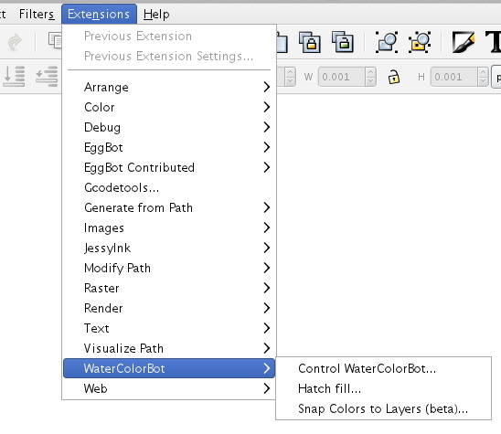Open the Help menu
This screenshot has height=434, width=501.
[x=156, y=14]
